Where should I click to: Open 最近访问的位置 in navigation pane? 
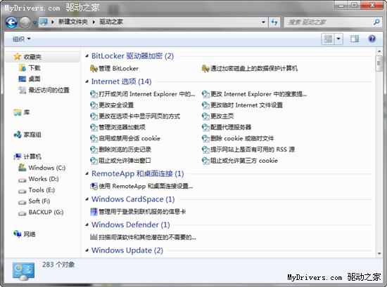pyautogui.click(x=44, y=90)
